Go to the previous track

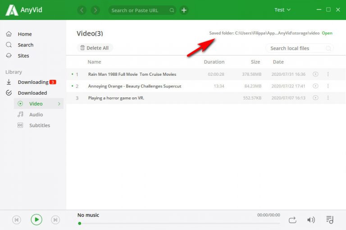pyautogui.click(x=17, y=220)
